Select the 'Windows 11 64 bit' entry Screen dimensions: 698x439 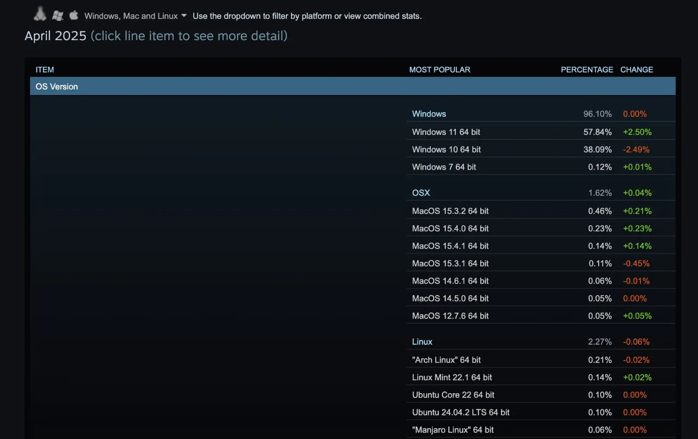point(446,132)
